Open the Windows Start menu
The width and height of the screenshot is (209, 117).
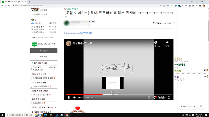point(2,115)
